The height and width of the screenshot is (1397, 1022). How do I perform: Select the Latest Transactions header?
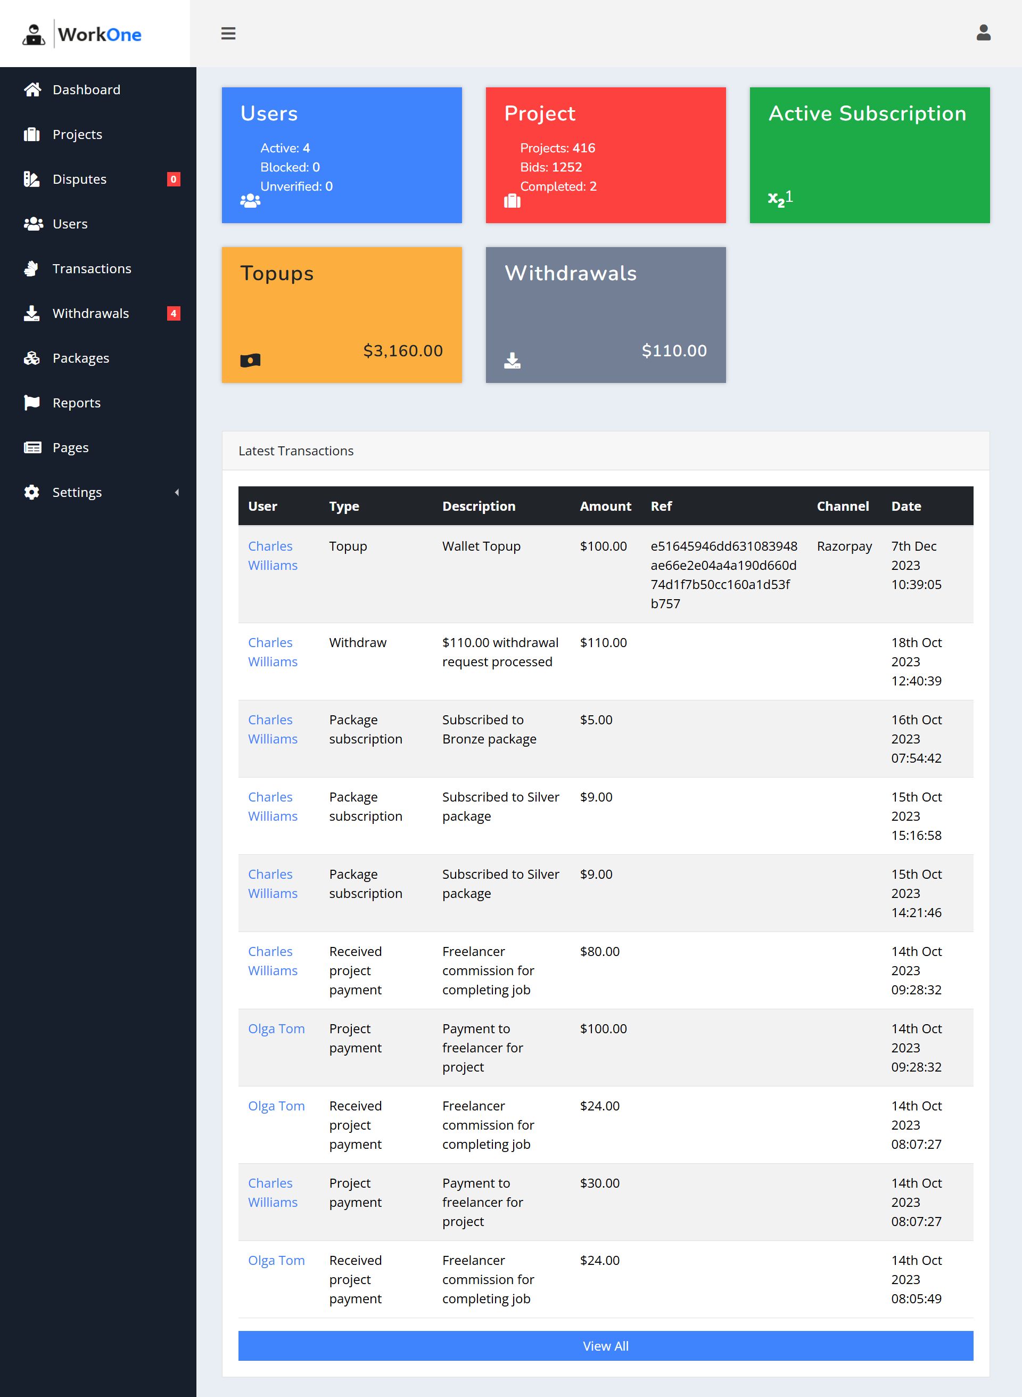(296, 451)
